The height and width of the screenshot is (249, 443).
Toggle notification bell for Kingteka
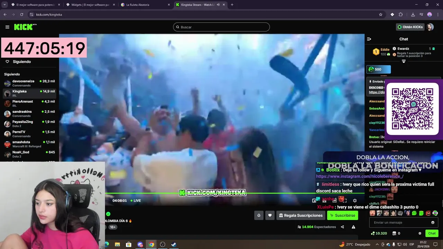259,215
